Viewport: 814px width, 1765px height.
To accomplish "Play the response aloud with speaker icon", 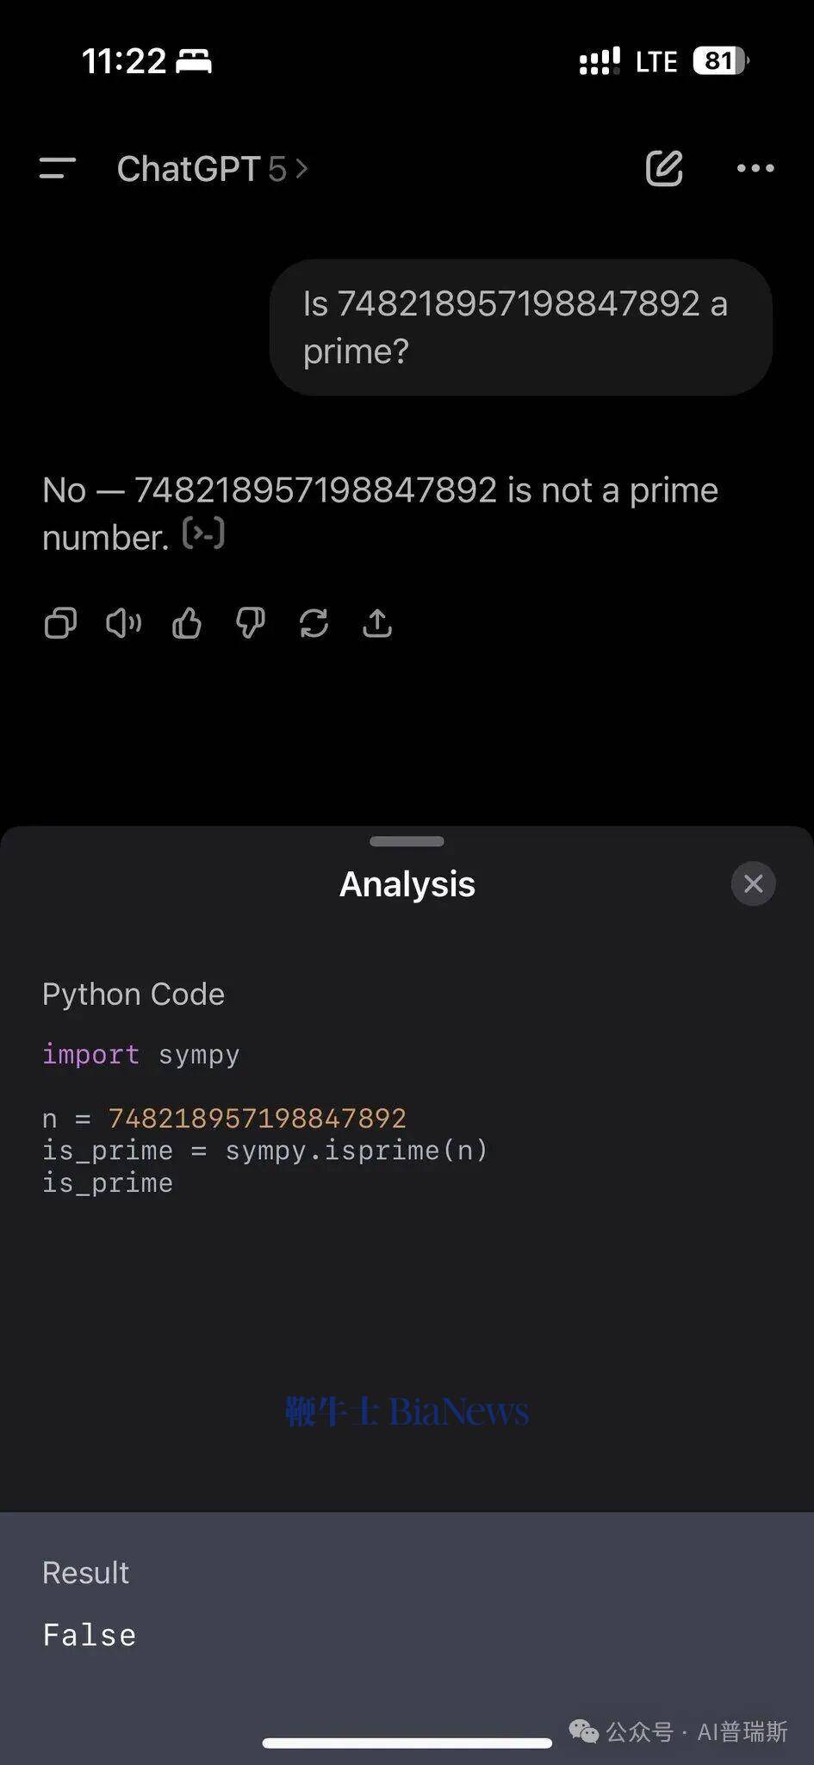I will (x=124, y=623).
